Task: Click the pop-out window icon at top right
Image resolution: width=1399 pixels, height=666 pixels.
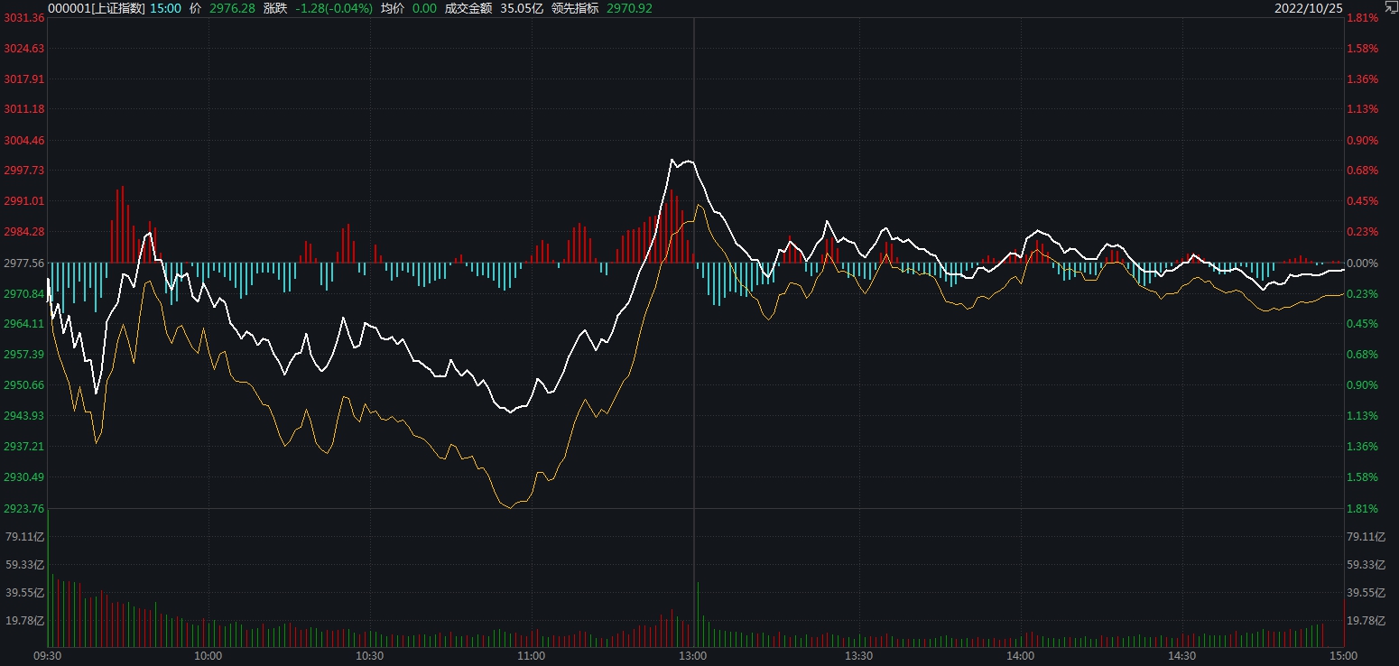Action: pos(1390,6)
